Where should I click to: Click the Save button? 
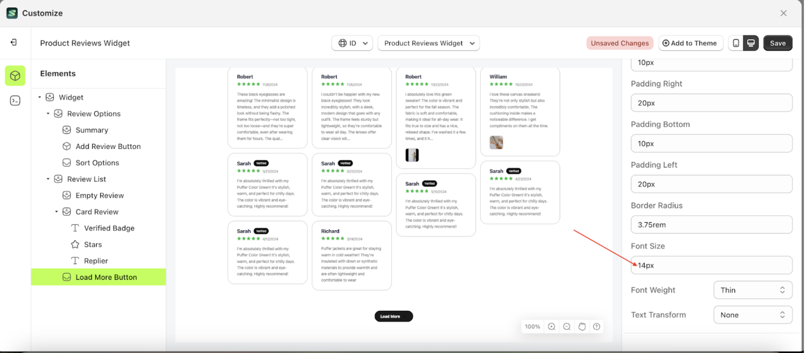777,43
